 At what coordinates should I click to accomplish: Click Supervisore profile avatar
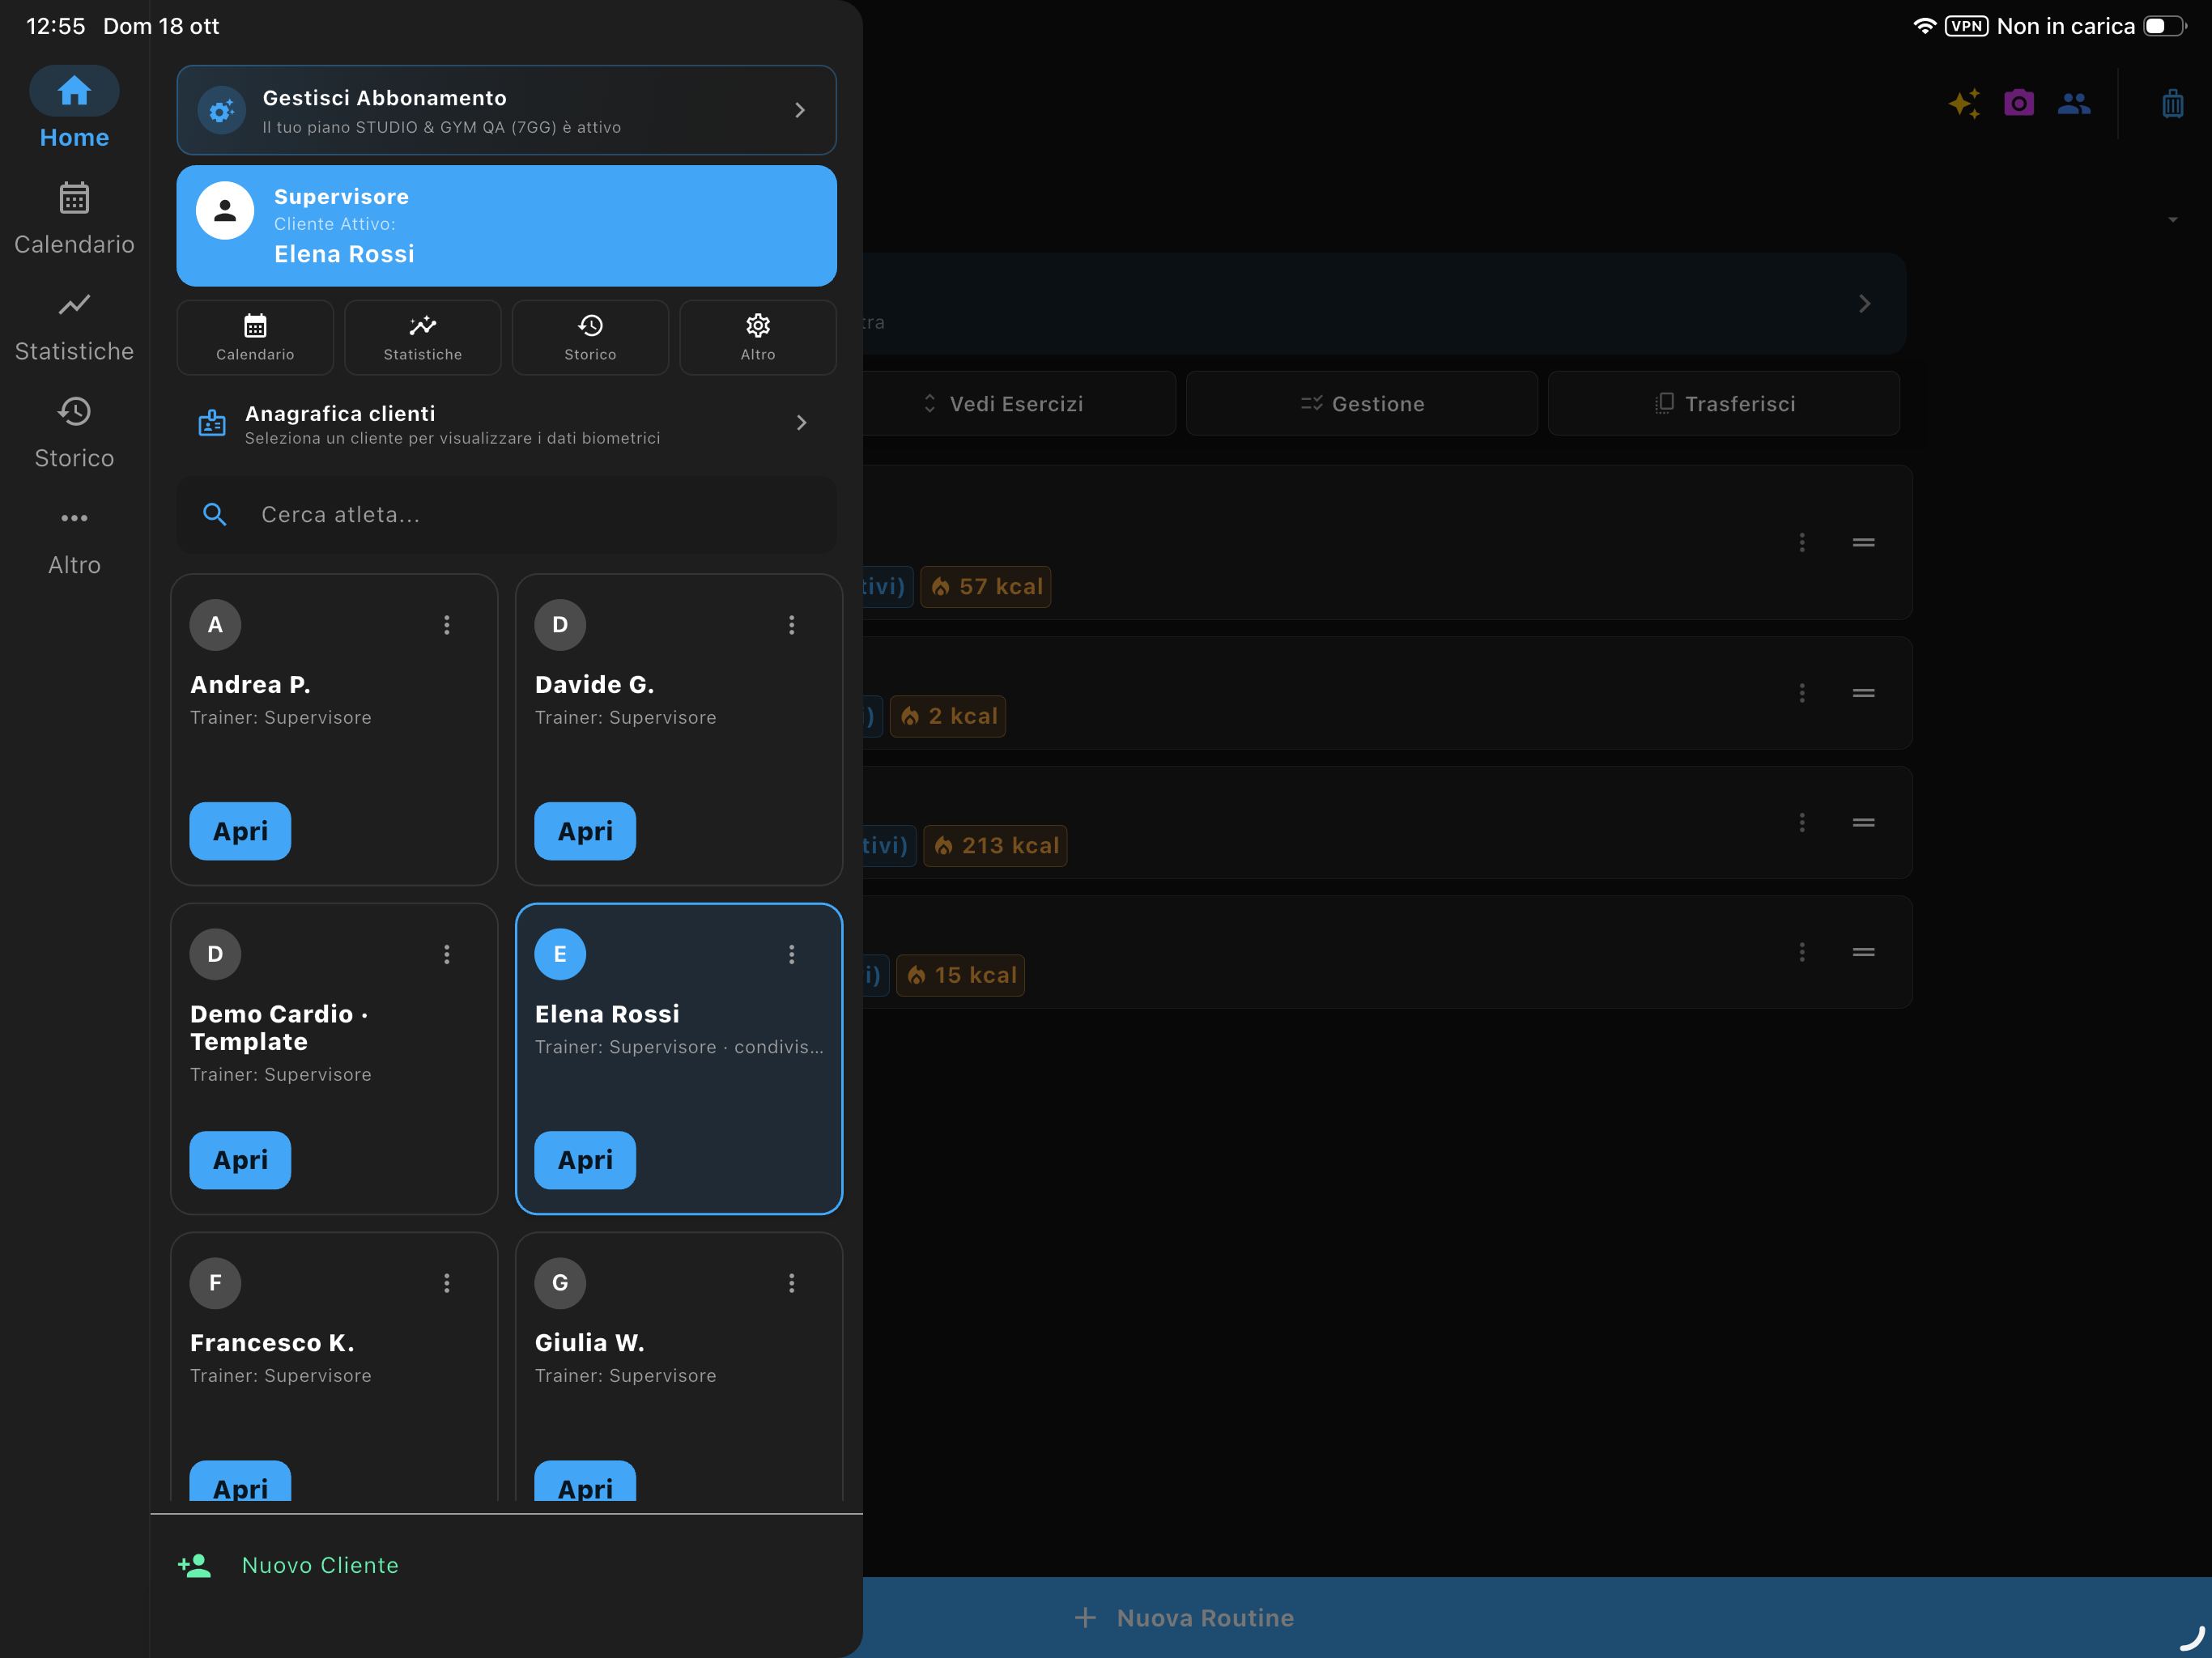[x=225, y=210]
